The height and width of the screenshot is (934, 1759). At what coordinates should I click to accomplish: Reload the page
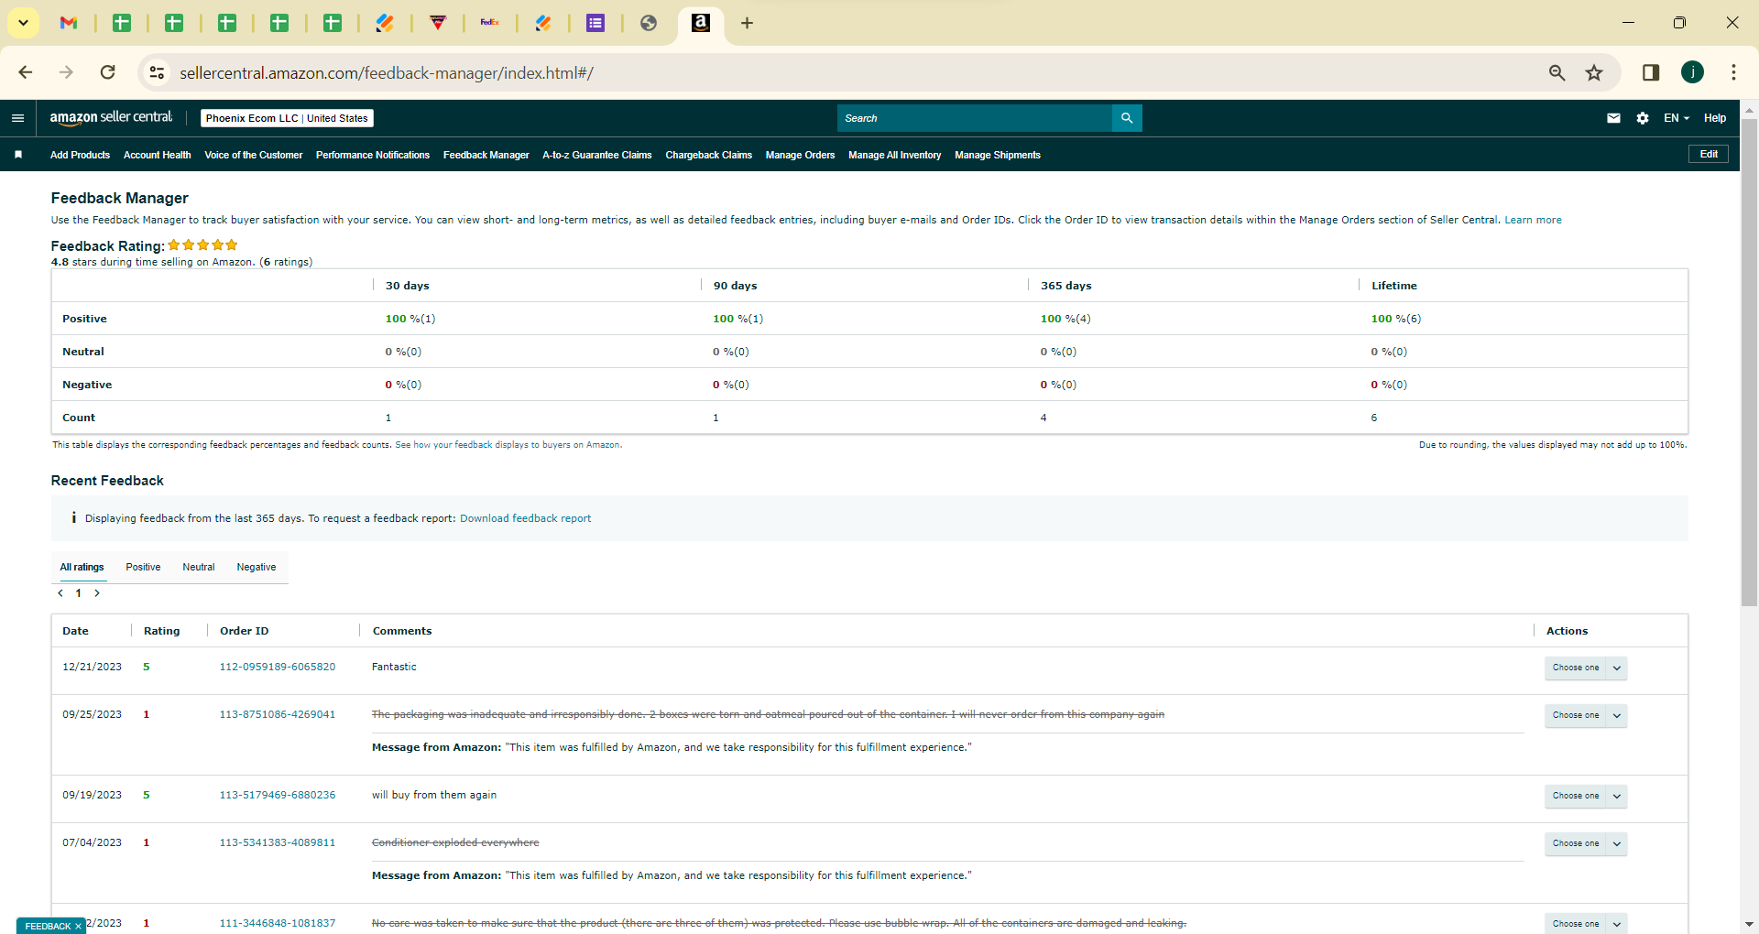[107, 72]
